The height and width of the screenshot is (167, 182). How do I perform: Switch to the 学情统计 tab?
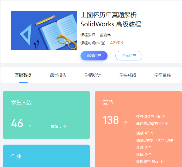point(93,75)
